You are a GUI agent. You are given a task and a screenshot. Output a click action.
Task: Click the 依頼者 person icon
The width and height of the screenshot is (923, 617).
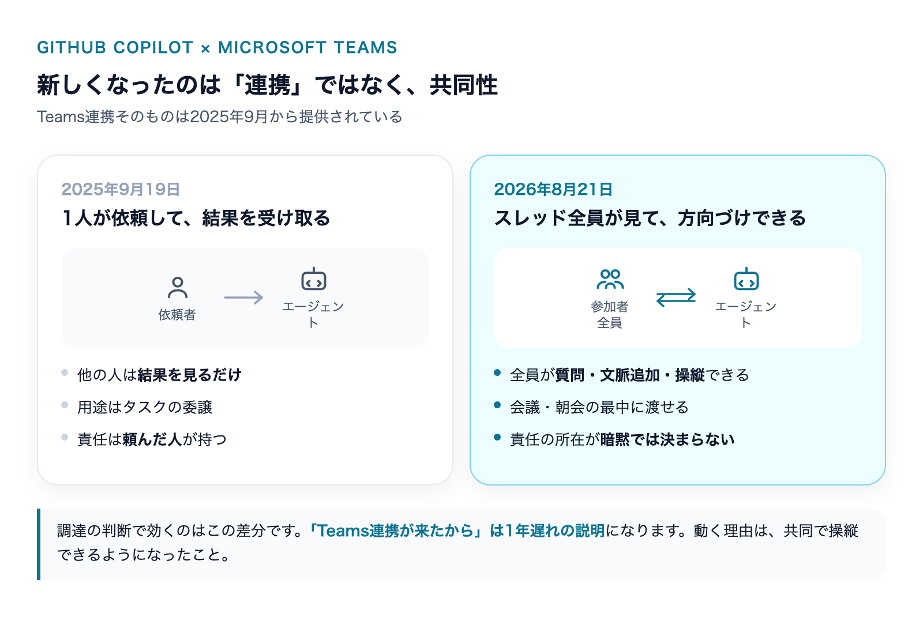point(177,287)
